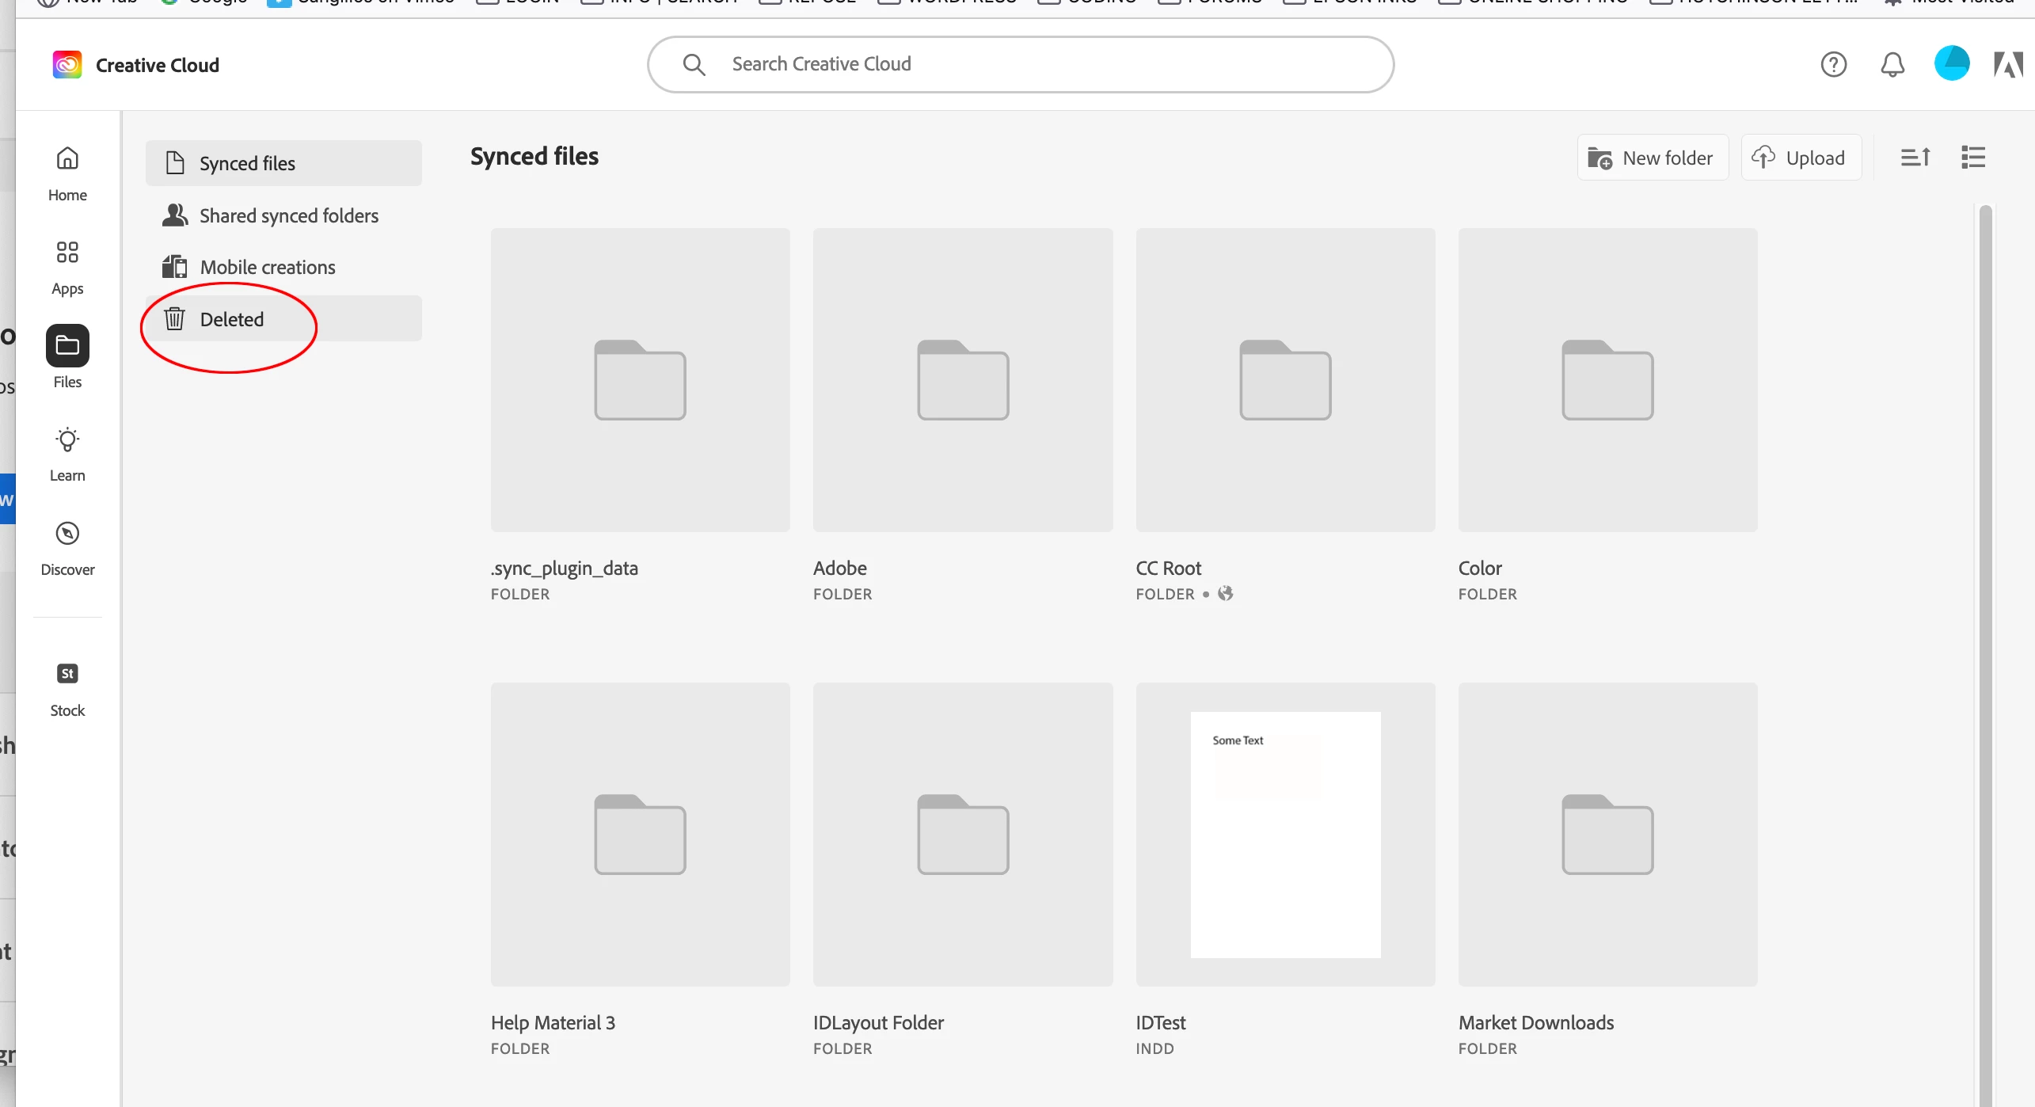Click the Adobe logo icon
Viewport: 2035px width, 1107px height.
point(2007,64)
